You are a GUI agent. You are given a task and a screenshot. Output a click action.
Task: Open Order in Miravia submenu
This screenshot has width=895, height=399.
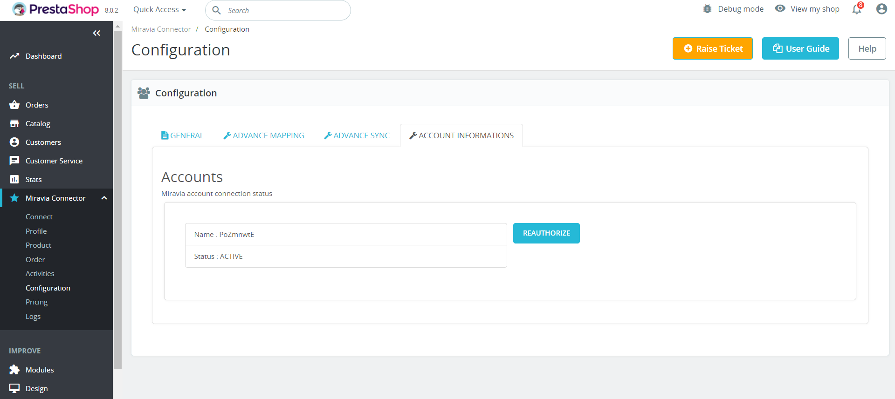coord(35,260)
